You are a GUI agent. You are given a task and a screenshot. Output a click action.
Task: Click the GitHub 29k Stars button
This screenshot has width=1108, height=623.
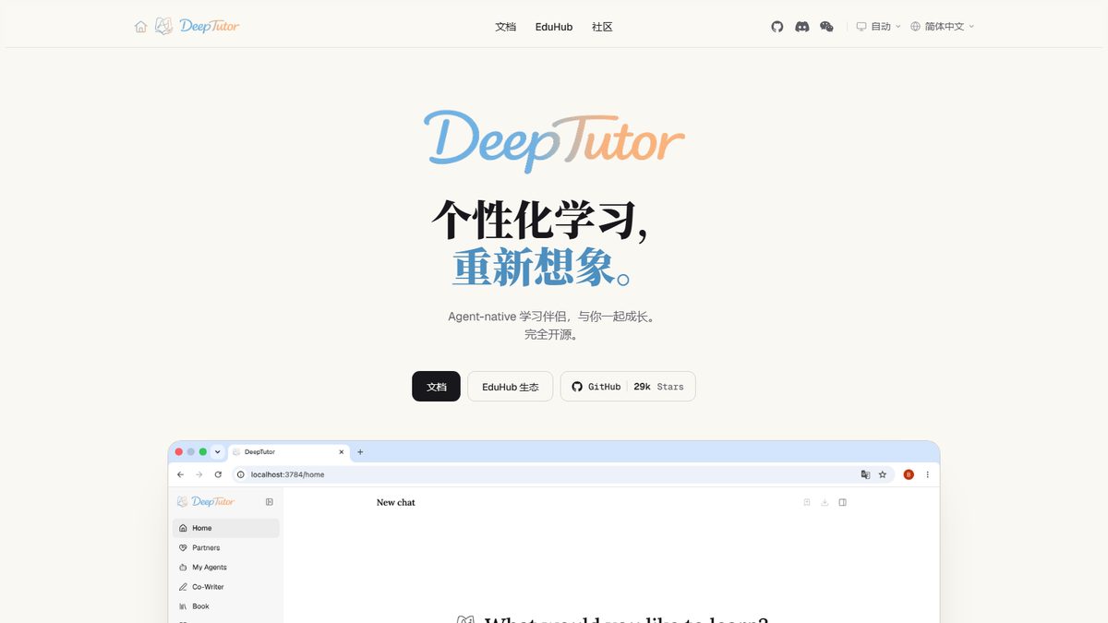coord(628,387)
